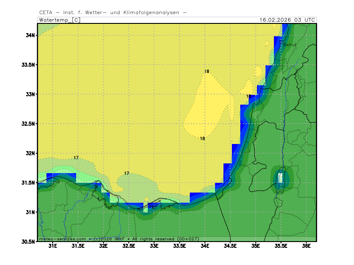Click the 31E longitude axis label

coord(53,246)
